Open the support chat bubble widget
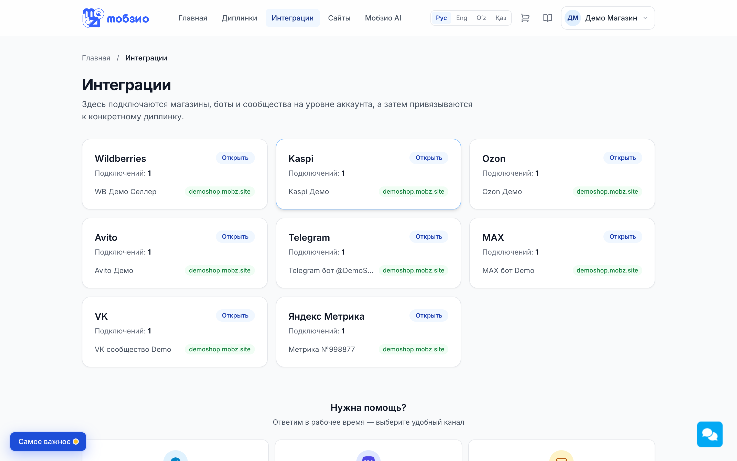 (x=710, y=434)
